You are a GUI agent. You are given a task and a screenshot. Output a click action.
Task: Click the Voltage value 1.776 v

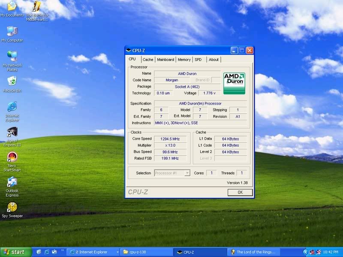click(x=209, y=93)
